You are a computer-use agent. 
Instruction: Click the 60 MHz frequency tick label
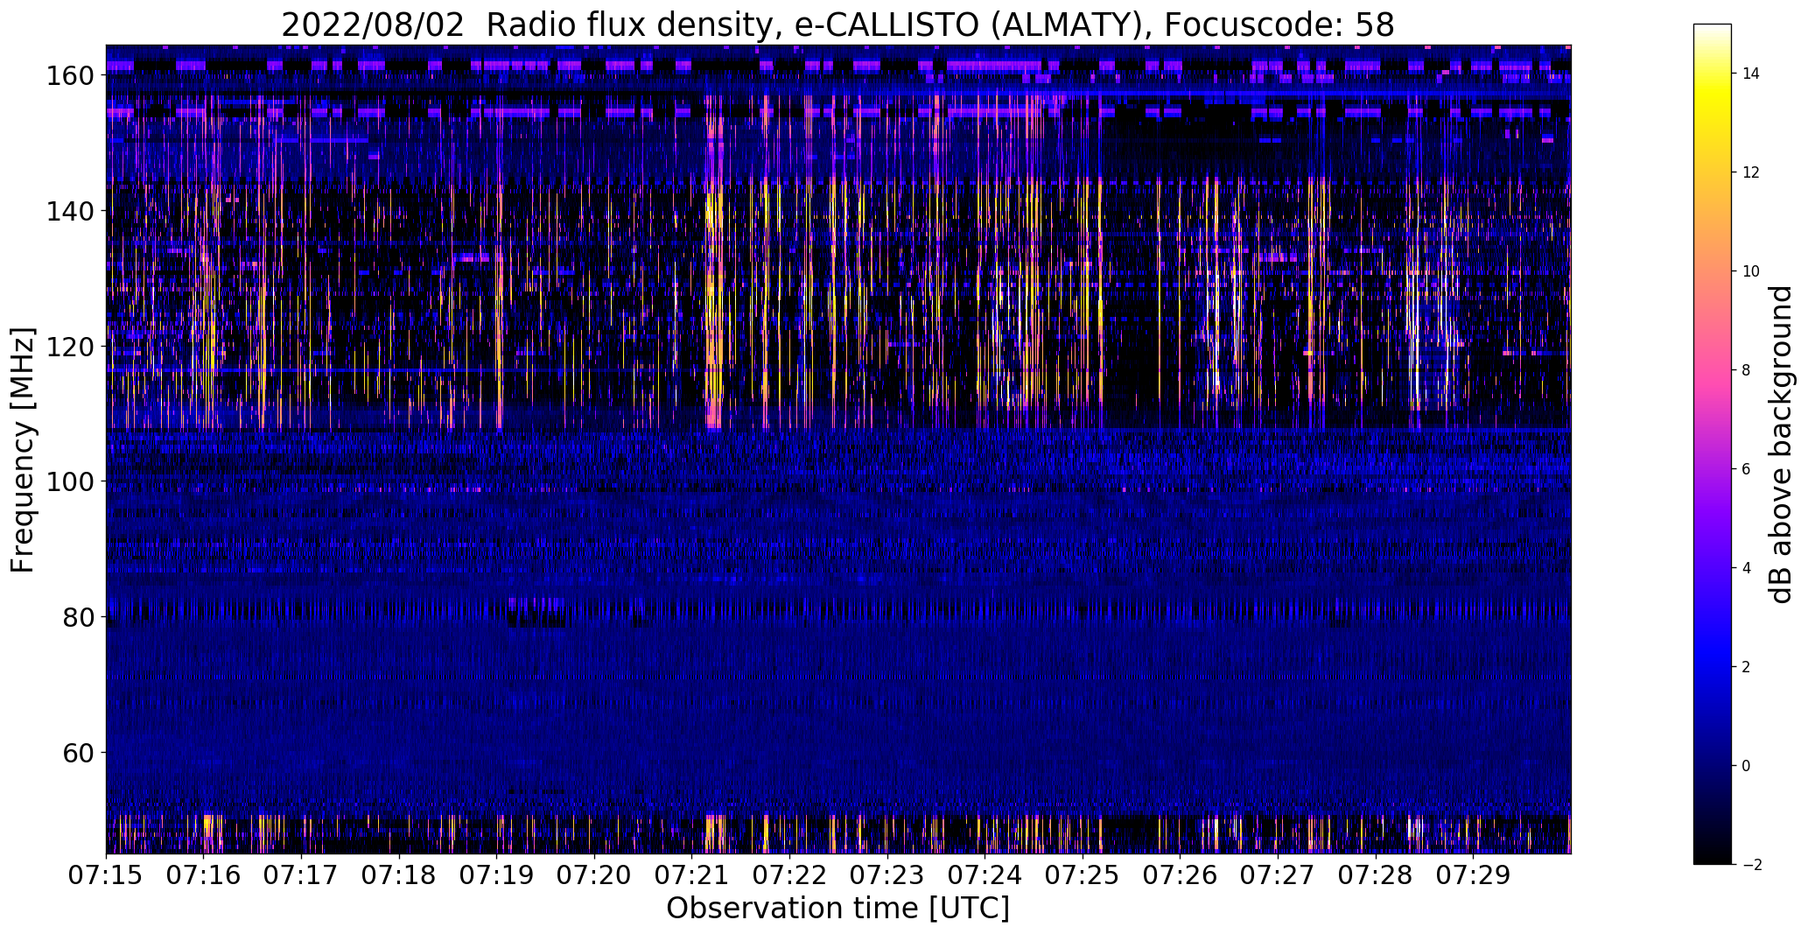click(x=78, y=753)
